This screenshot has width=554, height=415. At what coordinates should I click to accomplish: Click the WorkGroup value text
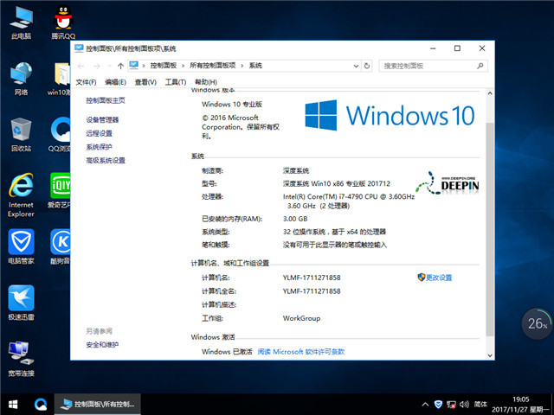(x=302, y=318)
